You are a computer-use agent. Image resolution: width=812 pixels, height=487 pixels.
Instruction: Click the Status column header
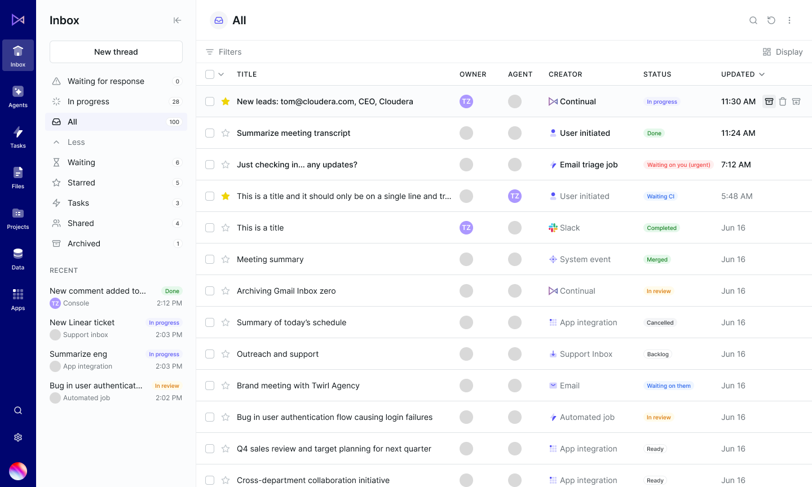point(657,74)
